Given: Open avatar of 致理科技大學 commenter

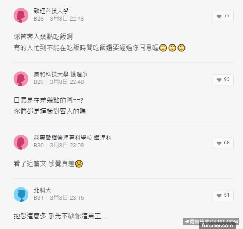Looking at the screenshot, I should tap(21, 15).
